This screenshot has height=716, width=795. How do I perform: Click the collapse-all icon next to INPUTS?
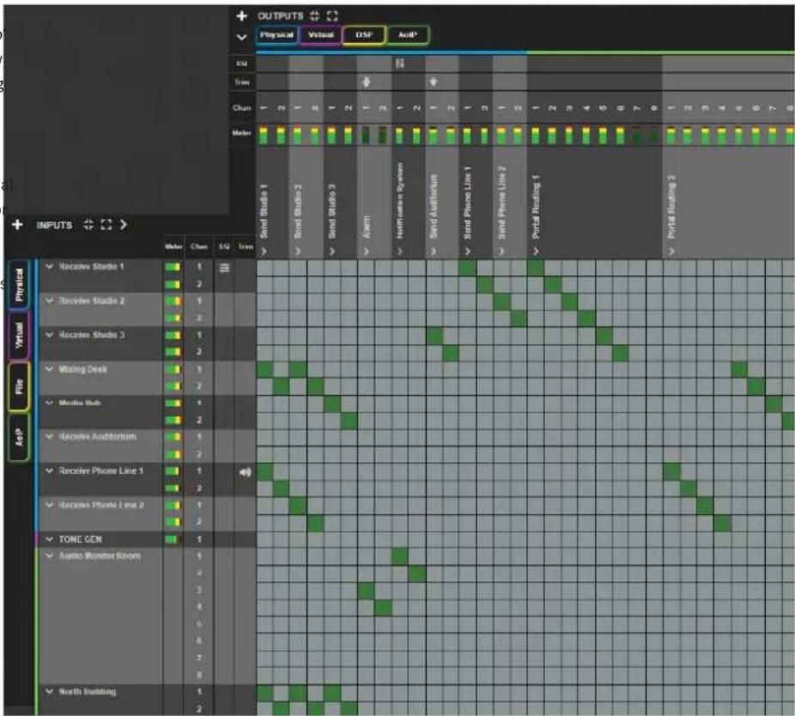(88, 224)
